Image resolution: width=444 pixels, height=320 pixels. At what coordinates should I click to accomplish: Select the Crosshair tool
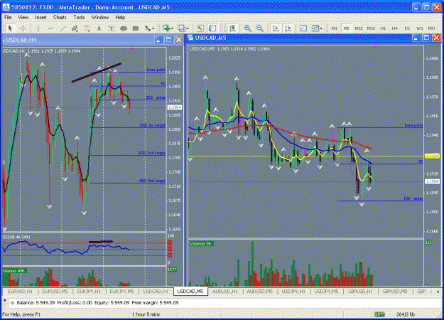click(x=23, y=28)
